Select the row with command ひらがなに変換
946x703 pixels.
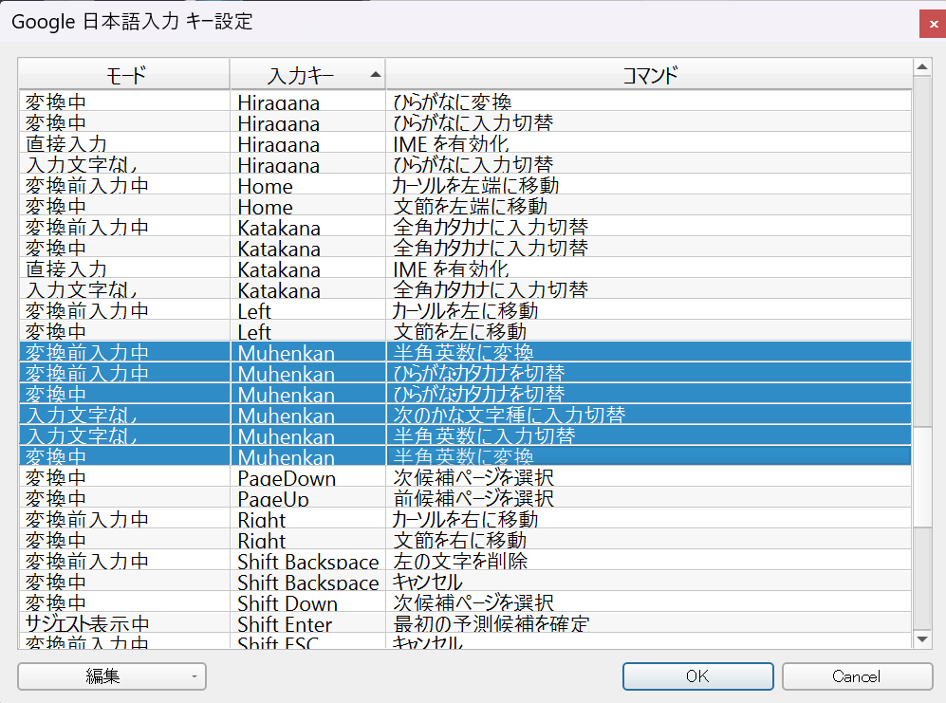pos(465,101)
